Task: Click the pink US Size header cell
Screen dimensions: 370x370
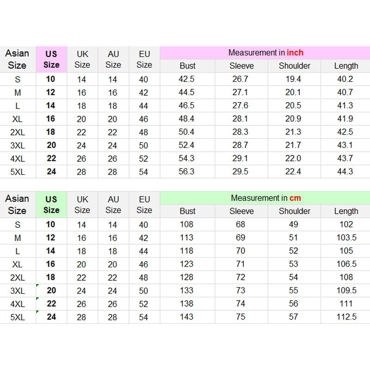Action: pyautogui.click(x=51, y=59)
